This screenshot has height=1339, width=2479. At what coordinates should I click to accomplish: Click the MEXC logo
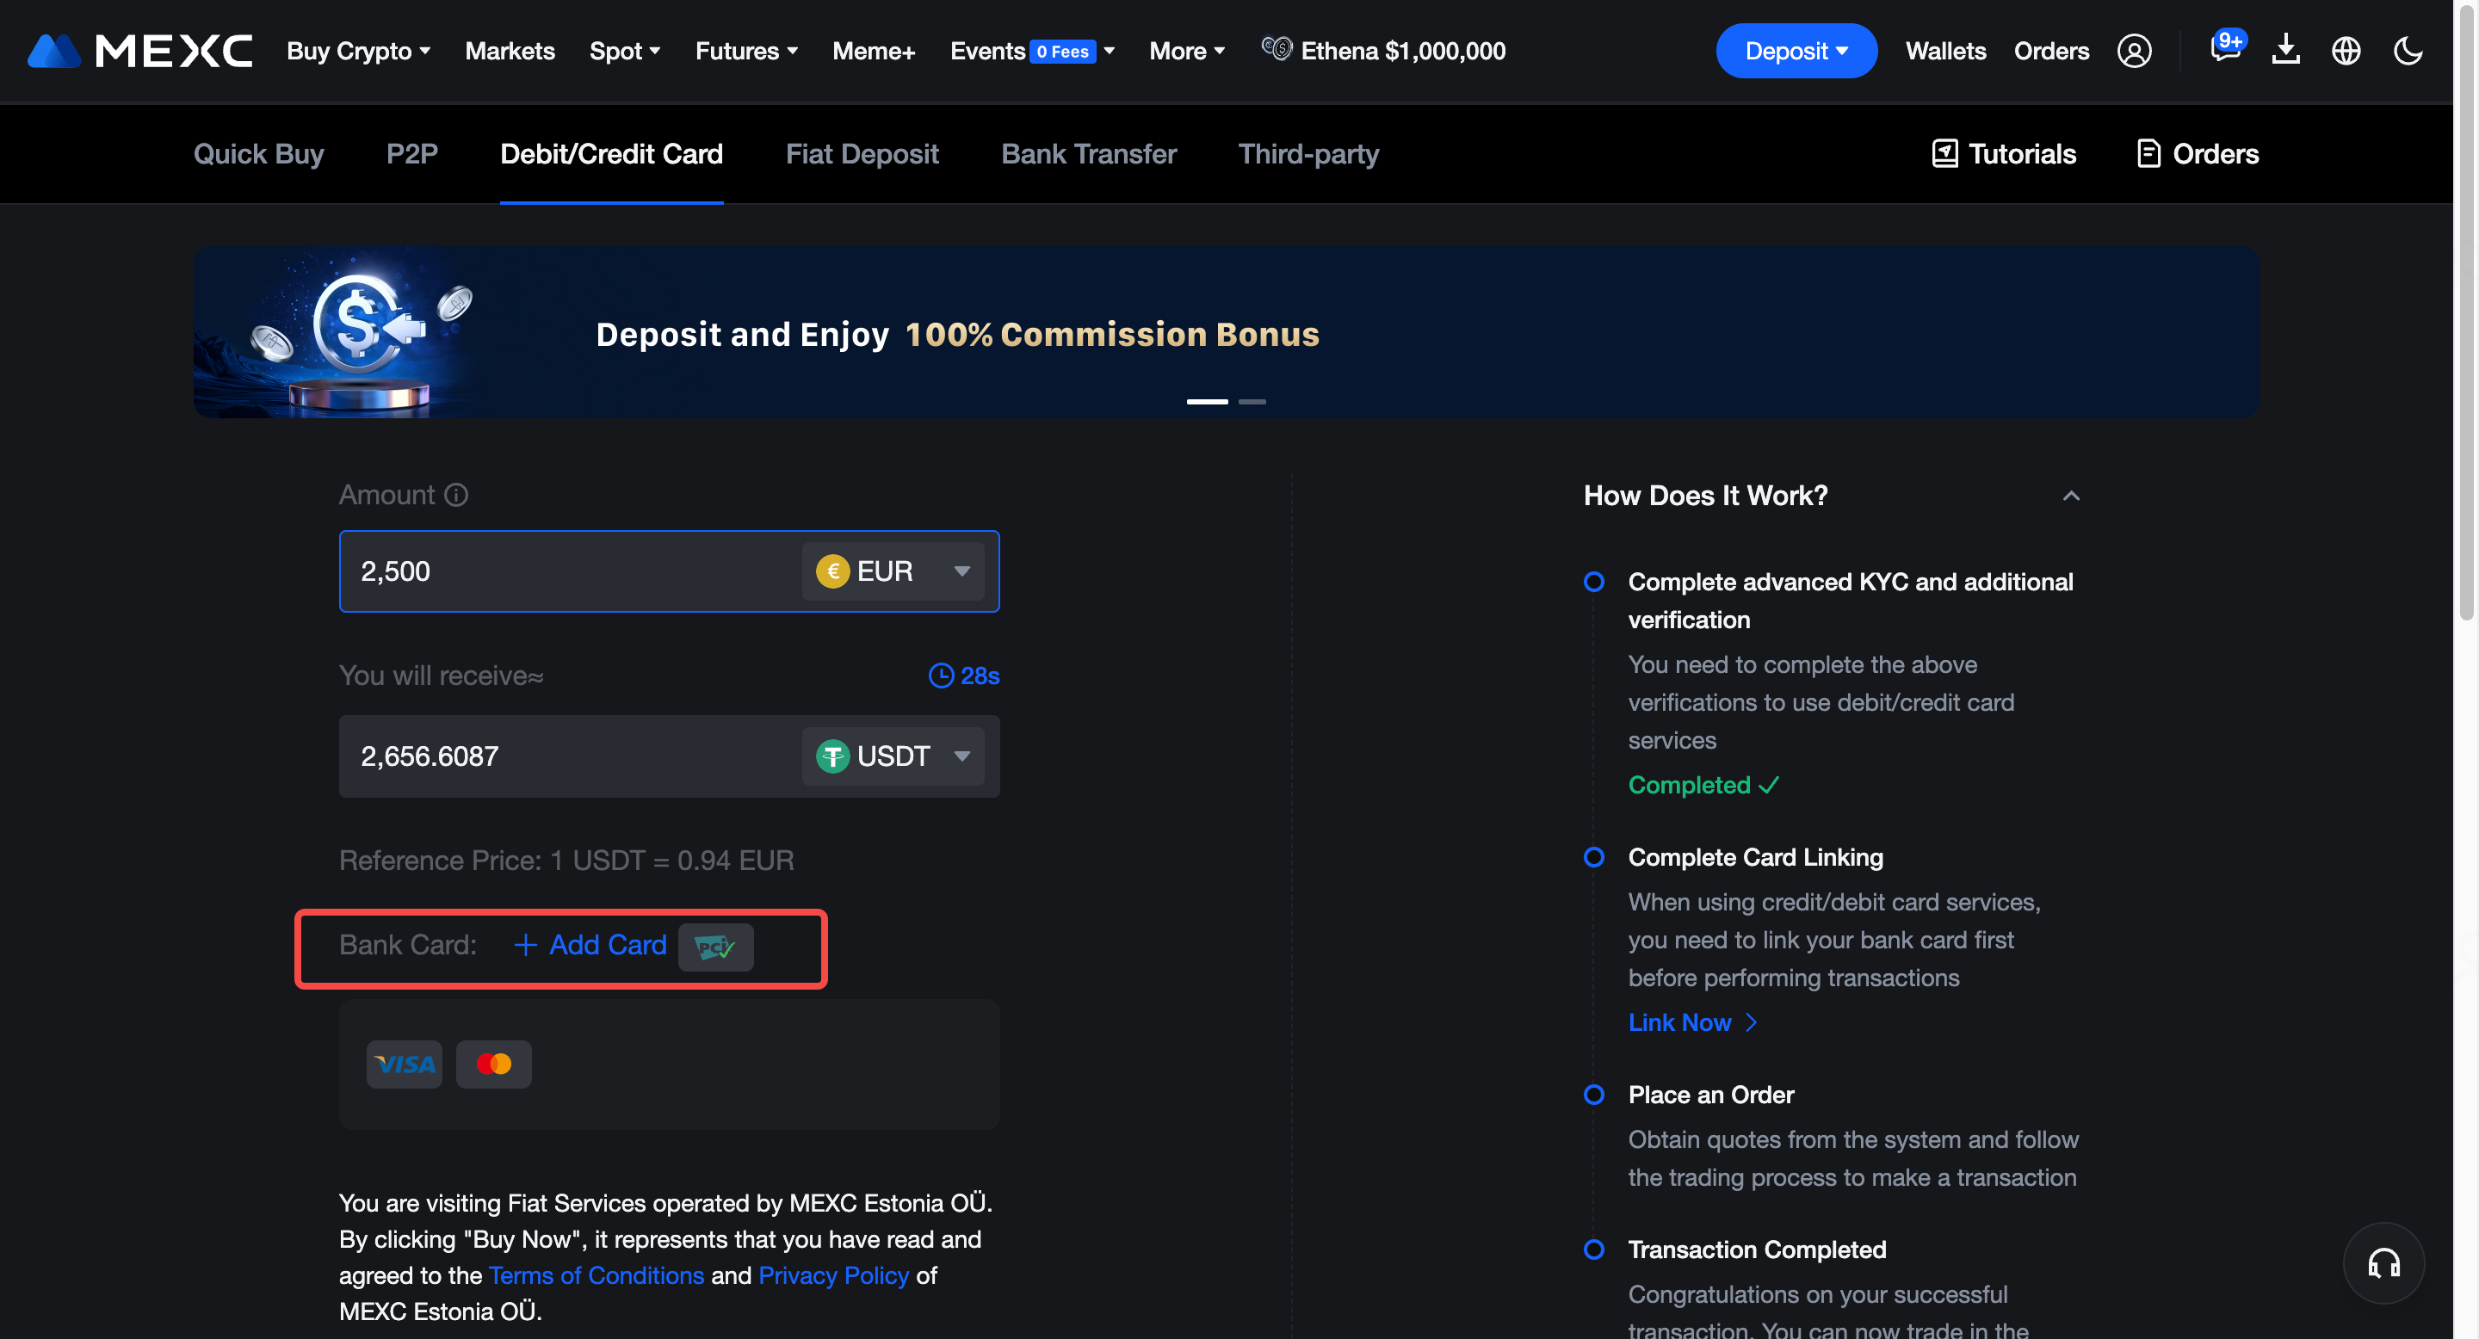tap(139, 51)
